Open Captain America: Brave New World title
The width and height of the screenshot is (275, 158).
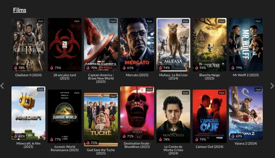tap(101, 78)
